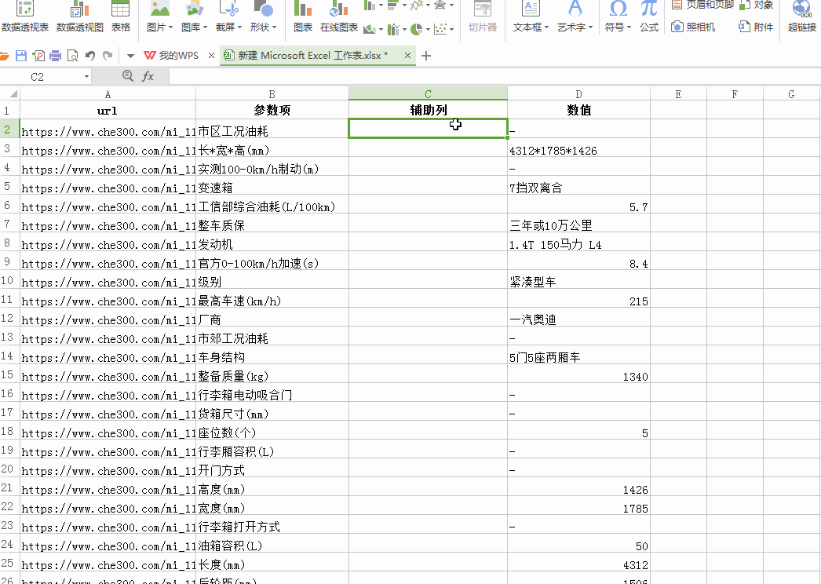
Task: Click the Save icon in quick toolbar
Action: coord(21,56)
